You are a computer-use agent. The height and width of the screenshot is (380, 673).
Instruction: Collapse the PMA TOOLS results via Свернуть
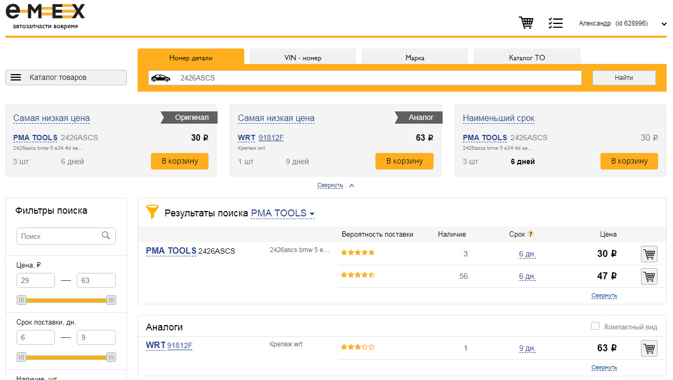[604, 296]
